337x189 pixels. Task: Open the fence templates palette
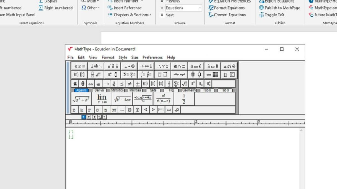(x=79, y=75)
